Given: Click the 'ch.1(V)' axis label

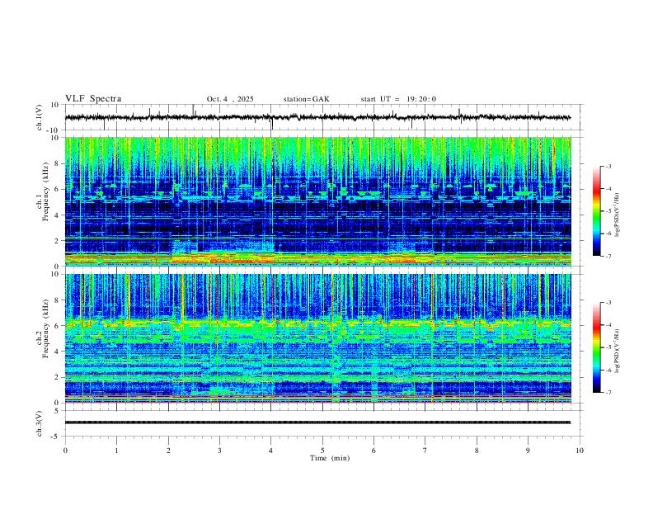Looking at the screenshot, I should [40, 117].
